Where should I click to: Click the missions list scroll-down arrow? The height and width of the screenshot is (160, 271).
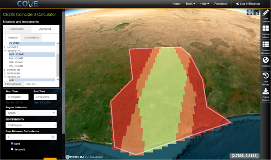tap(58, 80)
